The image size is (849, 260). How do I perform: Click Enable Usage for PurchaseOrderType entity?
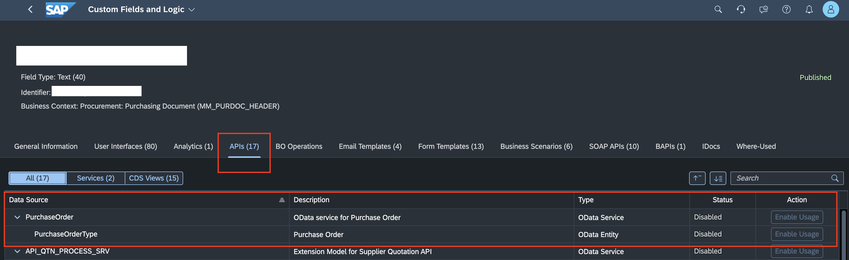[x=797, y=234]
